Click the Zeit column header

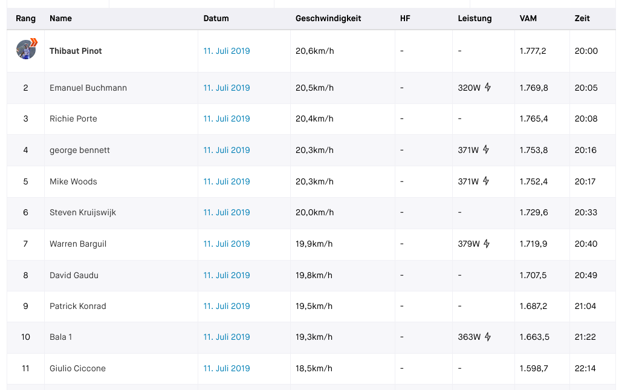582,19
